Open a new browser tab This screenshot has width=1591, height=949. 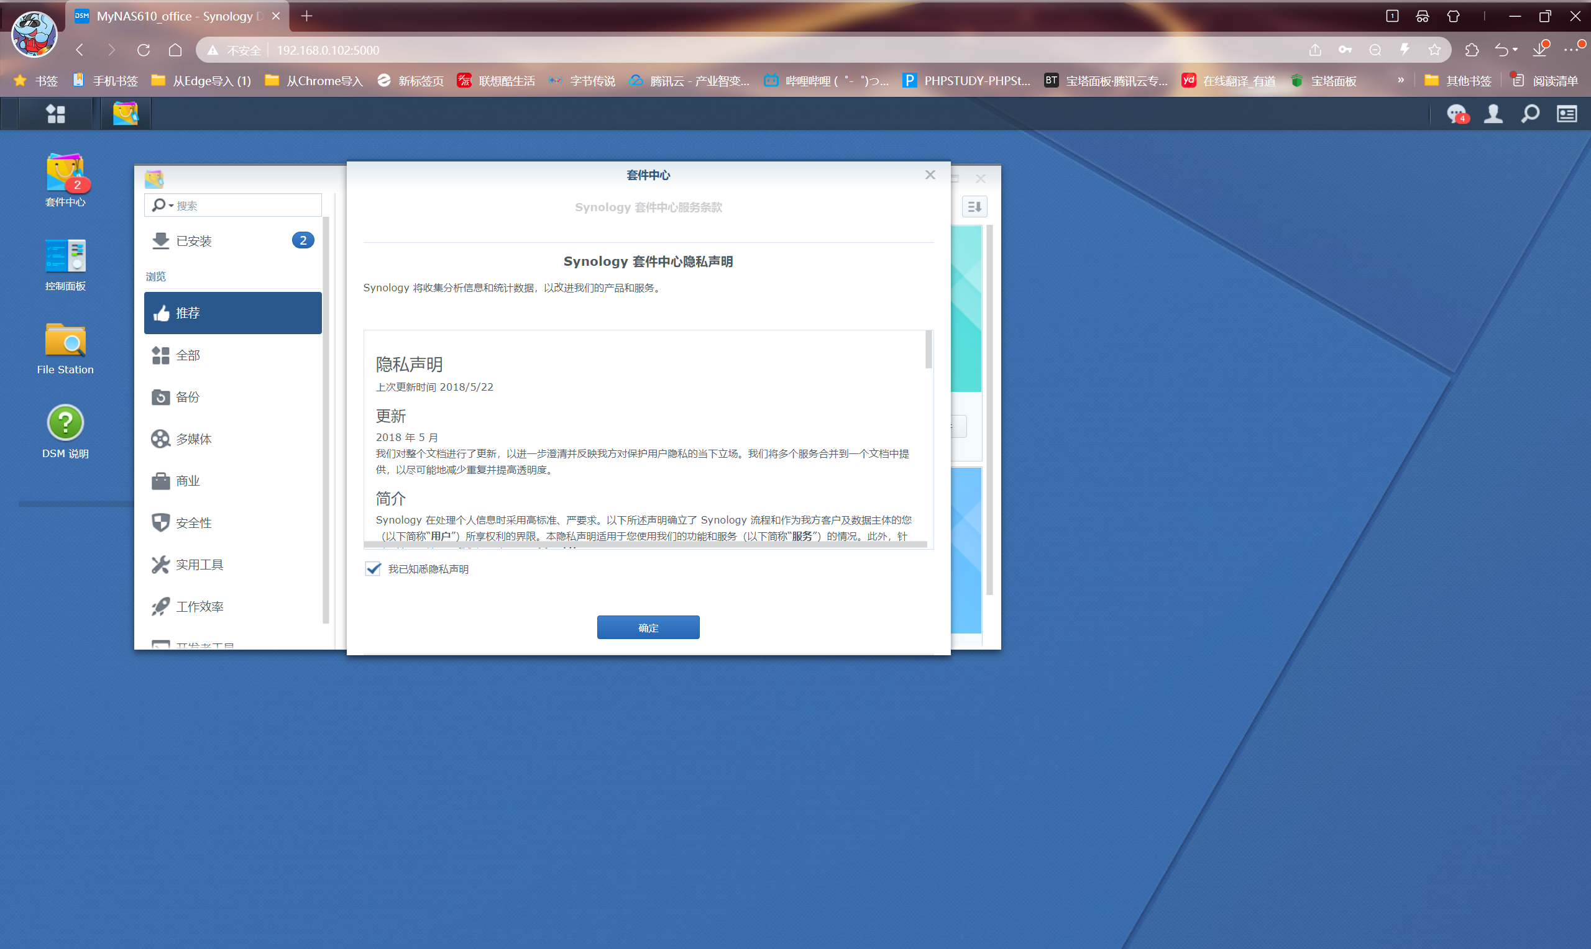(x=306, y=16)
